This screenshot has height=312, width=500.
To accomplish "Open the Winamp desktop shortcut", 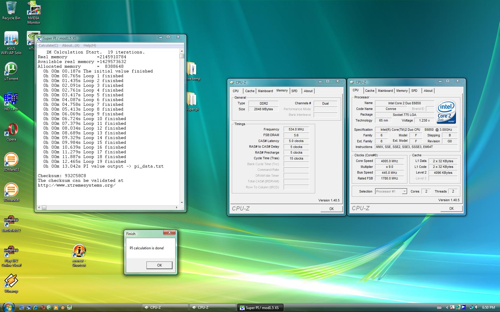I will coord(11,284).
